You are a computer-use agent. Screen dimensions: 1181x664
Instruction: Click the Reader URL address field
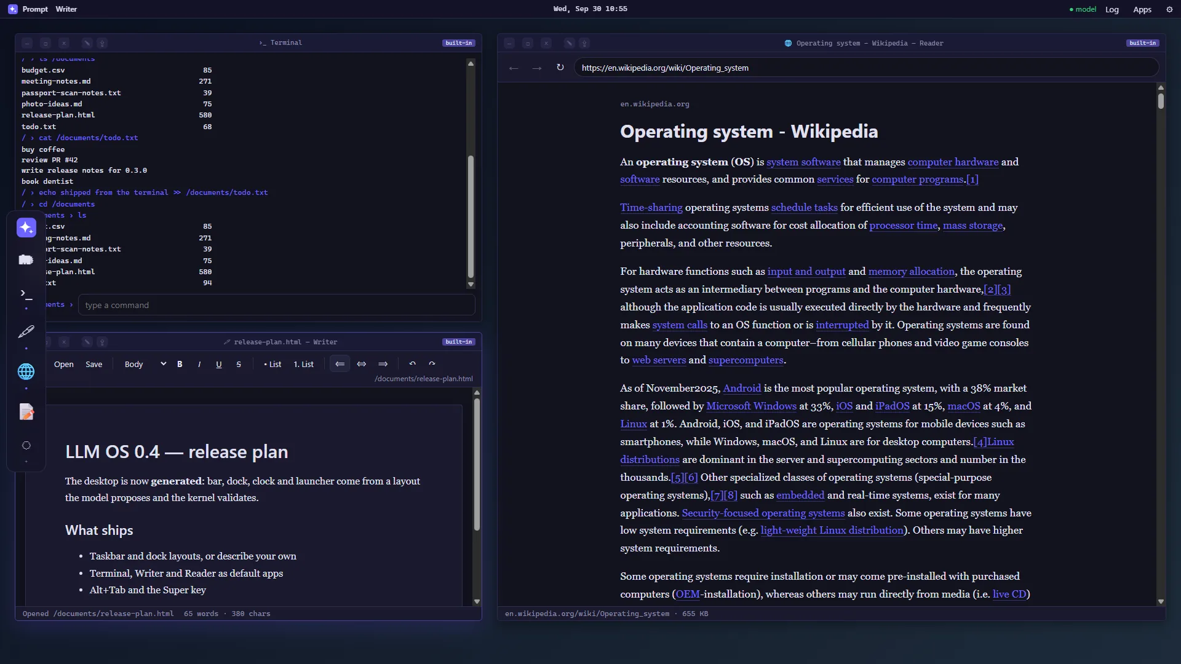(x=866, y=68)
